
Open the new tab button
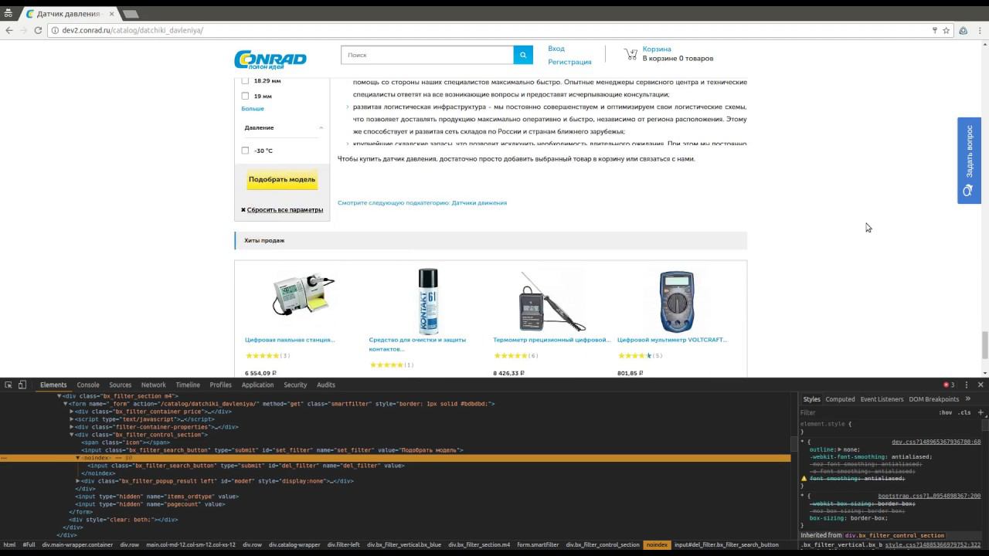(130, 15)
